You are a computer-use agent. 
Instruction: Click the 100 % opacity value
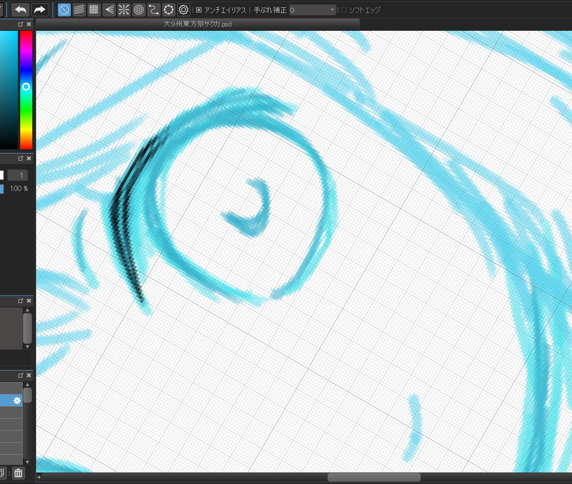coord(19,189)
